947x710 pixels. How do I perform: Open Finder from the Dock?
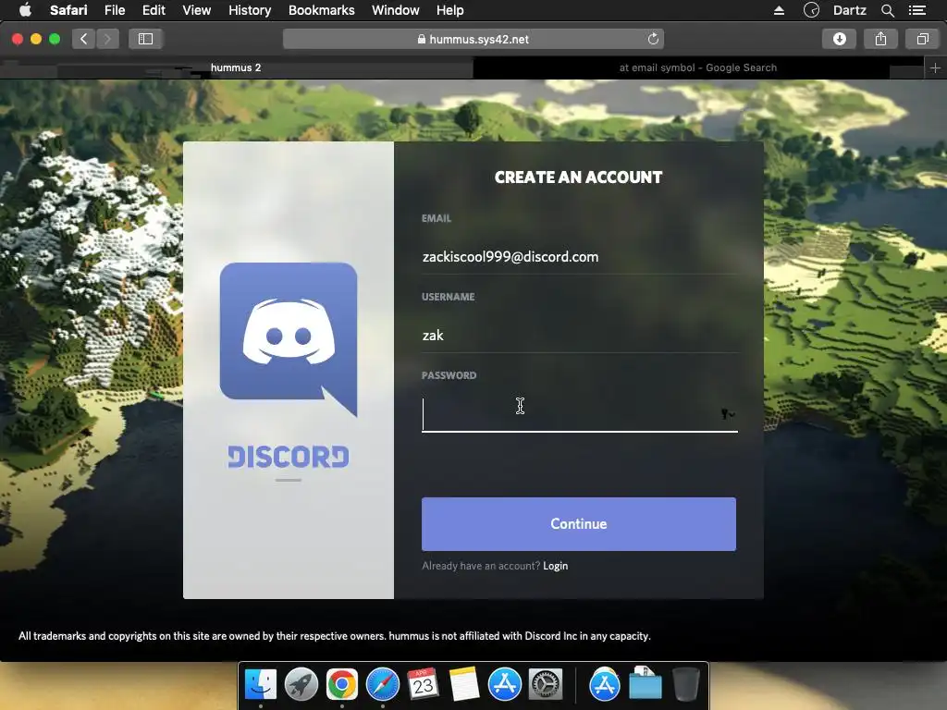[260, 685]
